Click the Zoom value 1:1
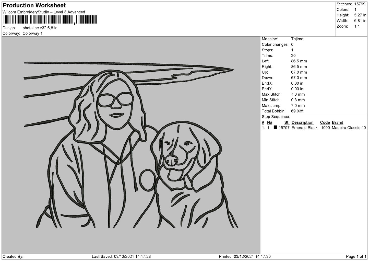369x261 pixels. (x=357, y=26)
